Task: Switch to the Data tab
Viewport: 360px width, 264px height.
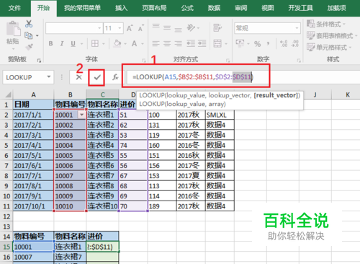Action: pos(214,8)
